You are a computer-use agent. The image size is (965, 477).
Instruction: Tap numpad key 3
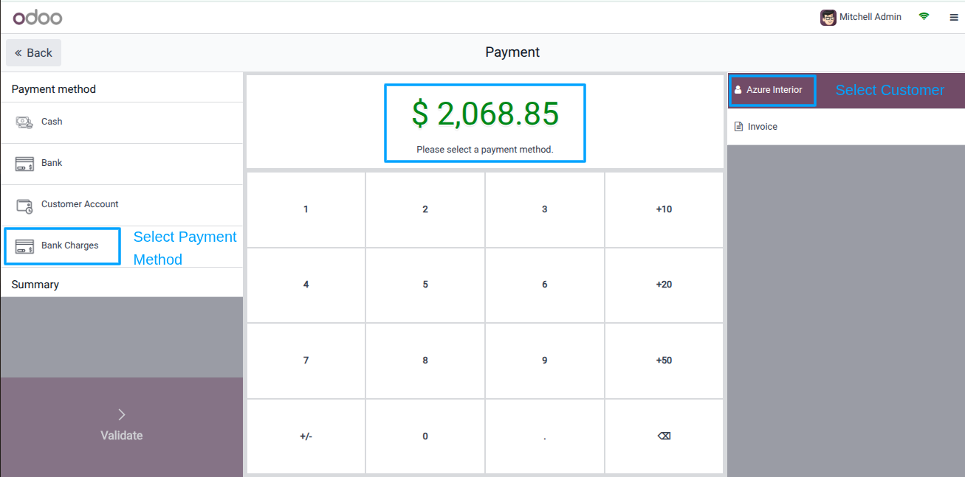545,209
